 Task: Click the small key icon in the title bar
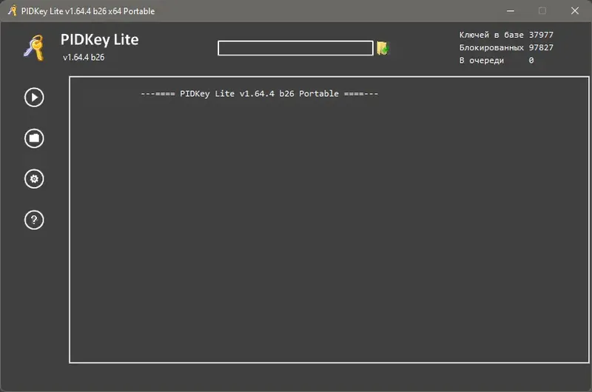[x=13, y=10]
